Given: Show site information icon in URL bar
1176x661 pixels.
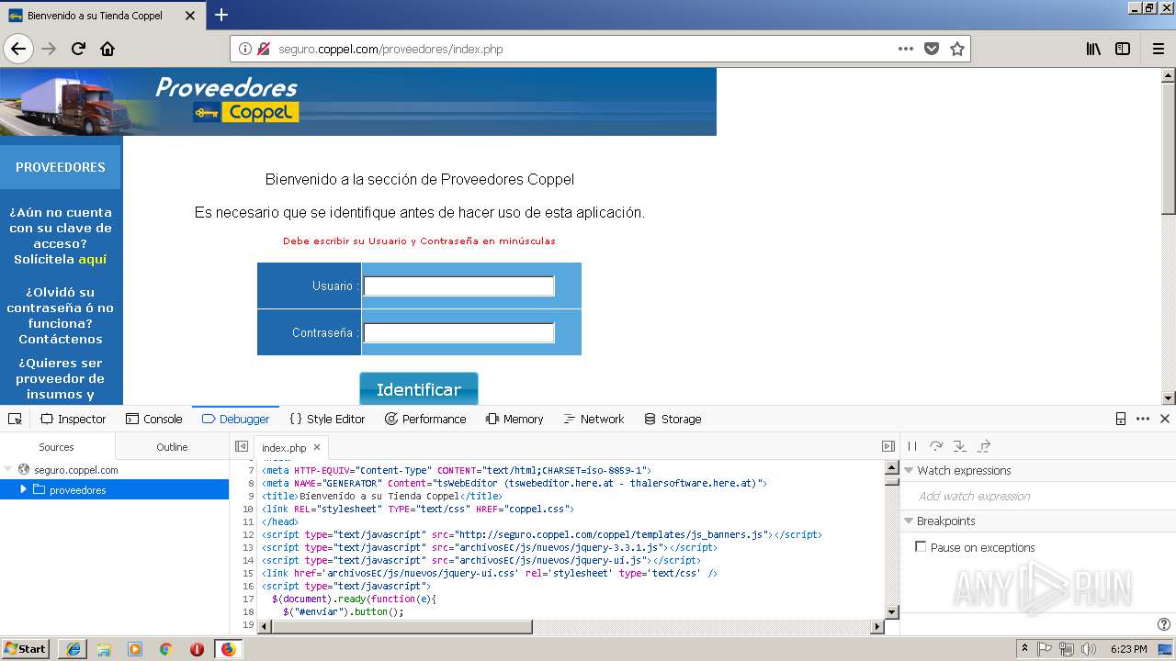Looking at the screenshot, I should (x=245, y=49).
